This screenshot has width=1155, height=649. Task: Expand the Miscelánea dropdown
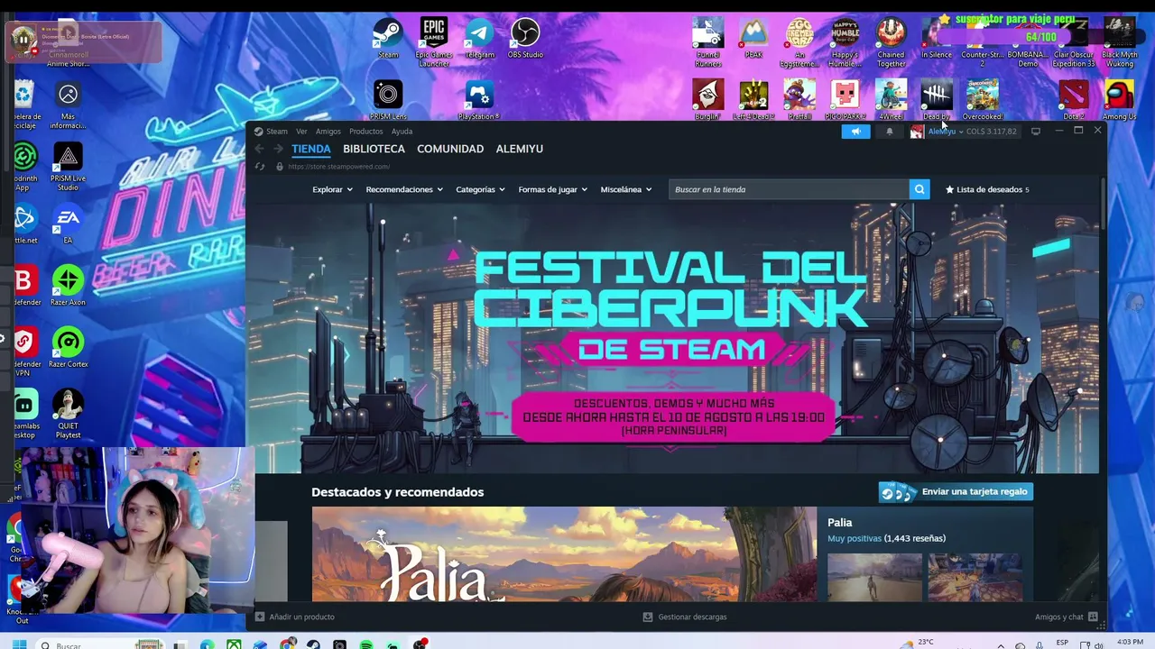625,189
